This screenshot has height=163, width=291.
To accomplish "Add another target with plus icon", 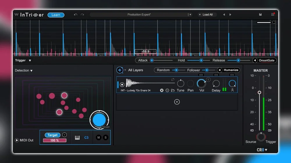I will pyautogui.click(x=64, y=135).
